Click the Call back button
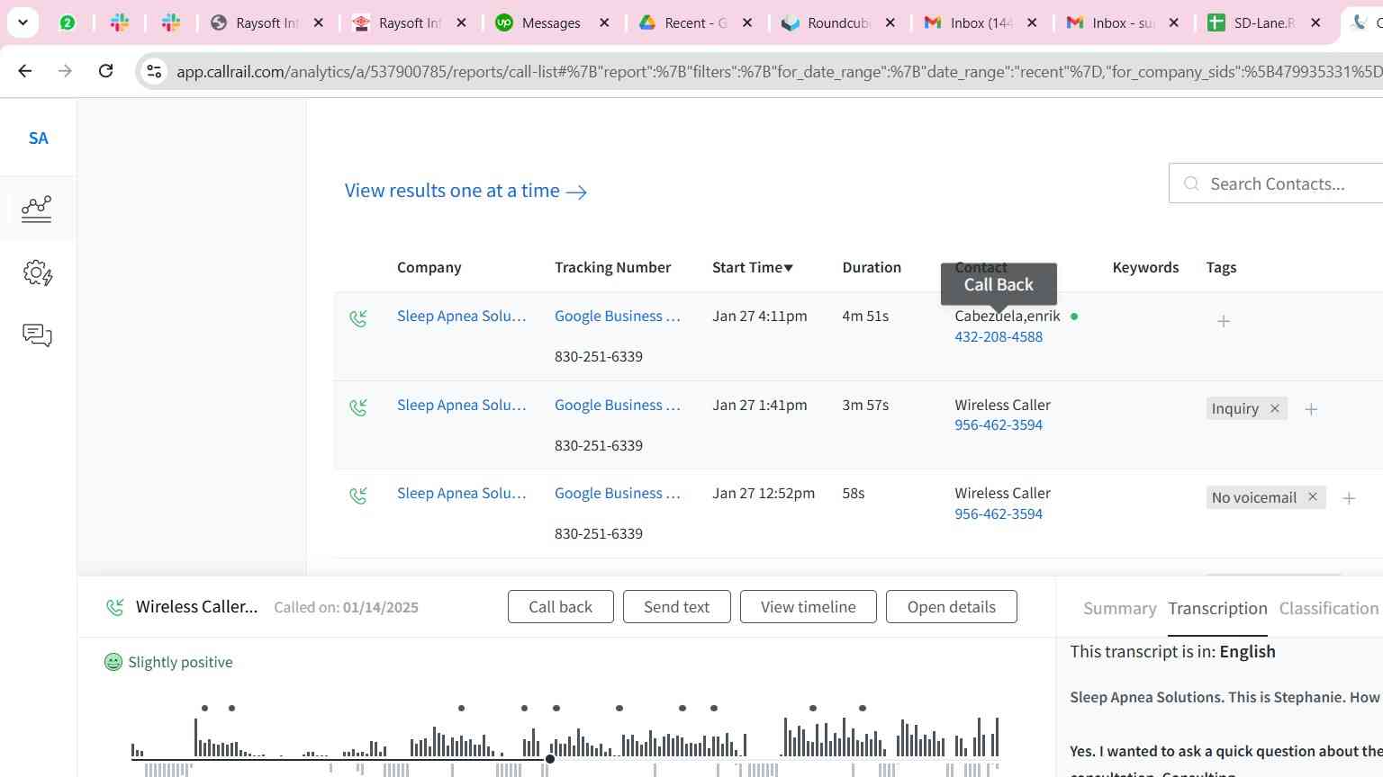 tap(560, 607)
